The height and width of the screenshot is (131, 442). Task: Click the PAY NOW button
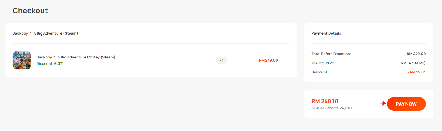pyautogui.click(x=406, y=104)
